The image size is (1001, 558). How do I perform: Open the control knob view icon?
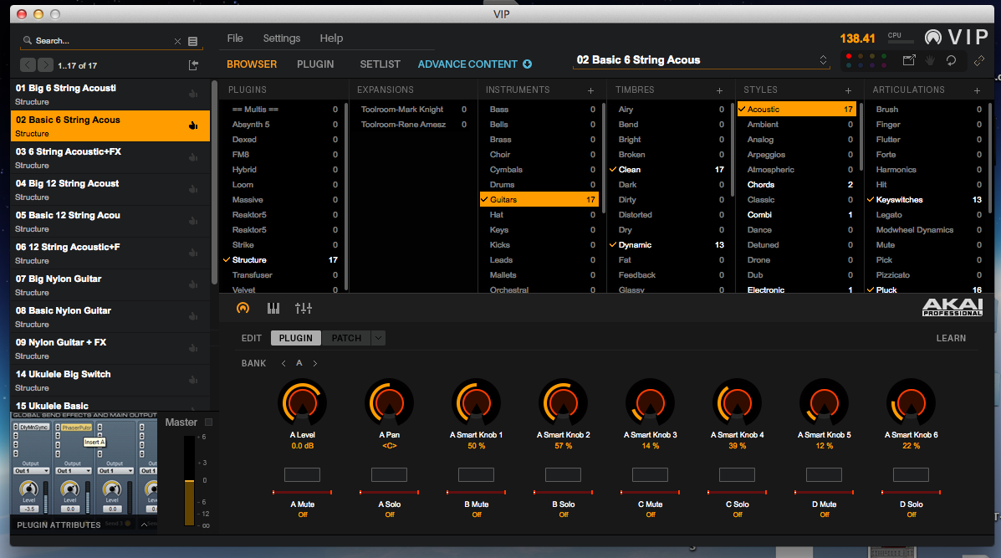243,309
